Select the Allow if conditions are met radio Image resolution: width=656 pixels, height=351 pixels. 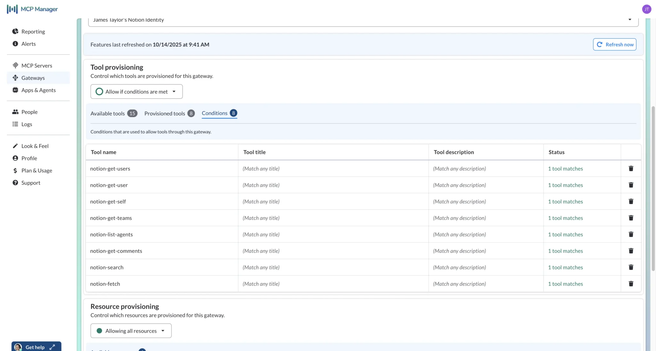[99, 91]
